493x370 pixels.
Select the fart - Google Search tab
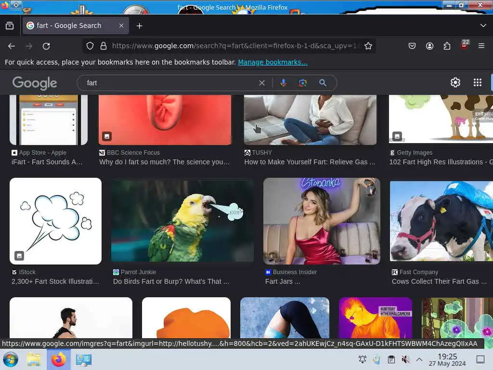[x=76, y=26]
